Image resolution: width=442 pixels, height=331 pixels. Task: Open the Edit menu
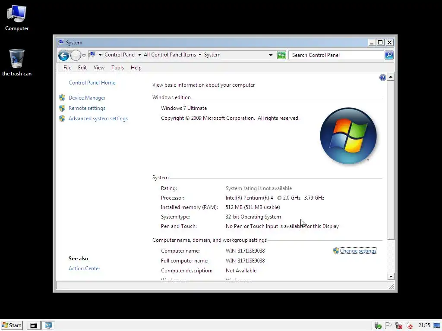coord(82,68)
